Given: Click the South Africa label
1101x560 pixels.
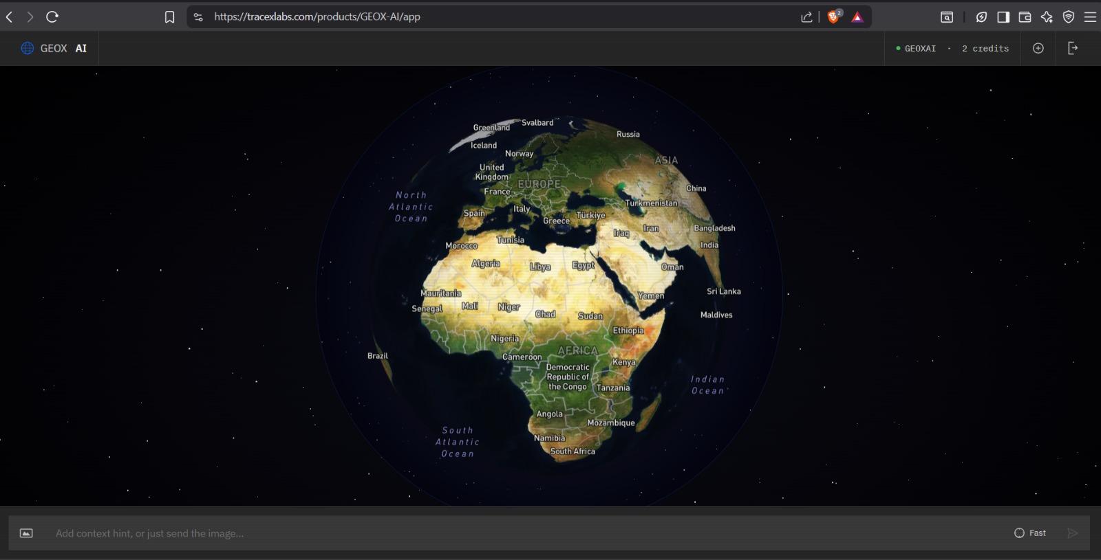Looking at the screenshot, I should 573,451.
